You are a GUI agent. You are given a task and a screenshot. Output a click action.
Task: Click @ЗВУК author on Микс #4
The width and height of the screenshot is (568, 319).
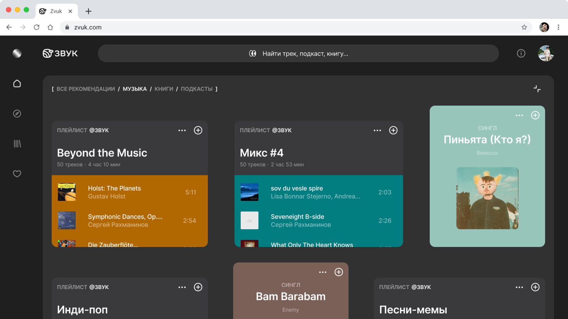click(282, 130)
